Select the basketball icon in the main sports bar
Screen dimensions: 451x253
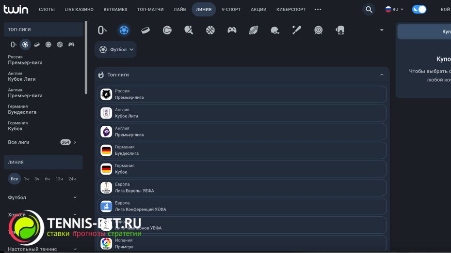(210, 30)
